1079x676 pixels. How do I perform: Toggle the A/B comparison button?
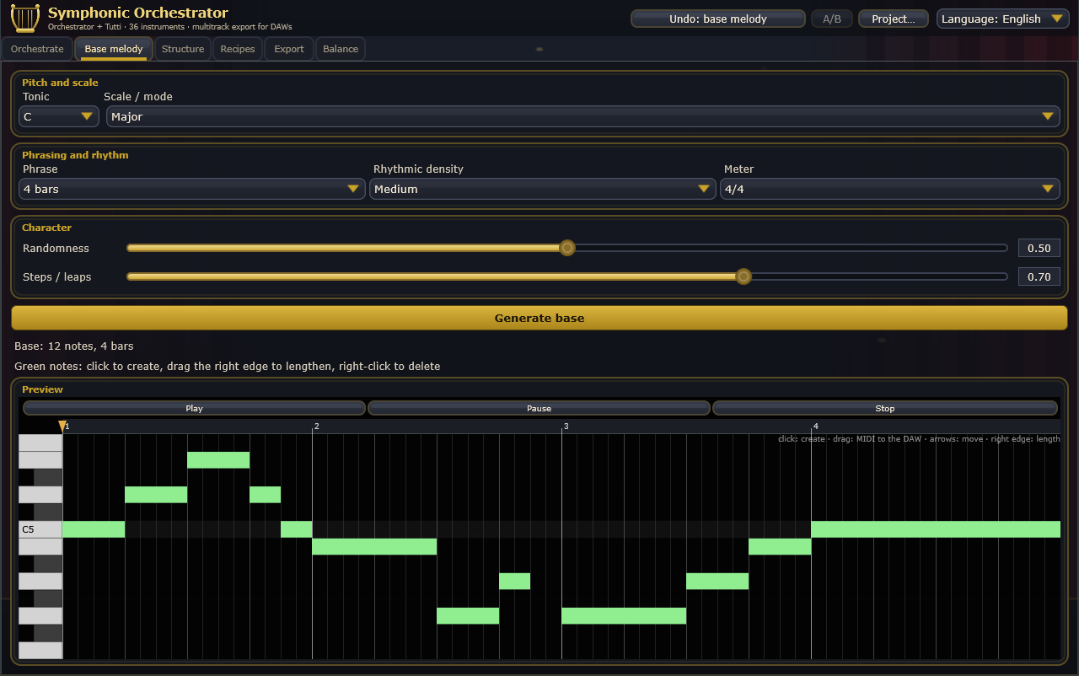pos(832,19)
